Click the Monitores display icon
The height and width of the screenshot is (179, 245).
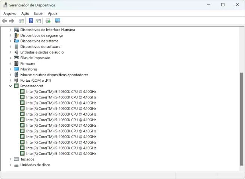coord(16,69)
